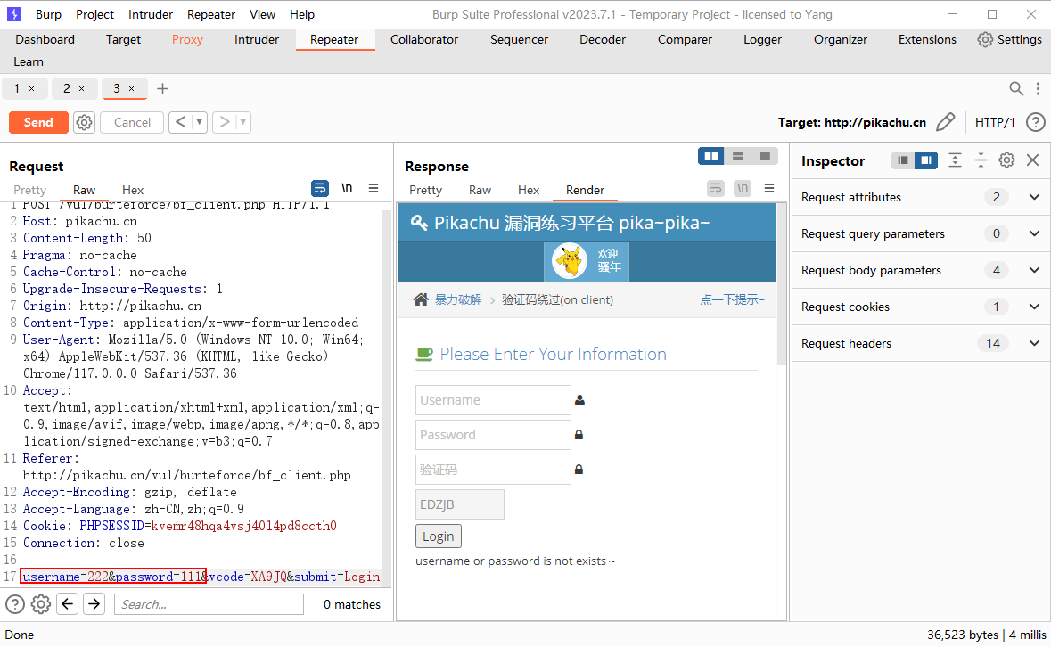Open request message editor hamburger menu
The image size is (1051, 647).
pos(374,188)
